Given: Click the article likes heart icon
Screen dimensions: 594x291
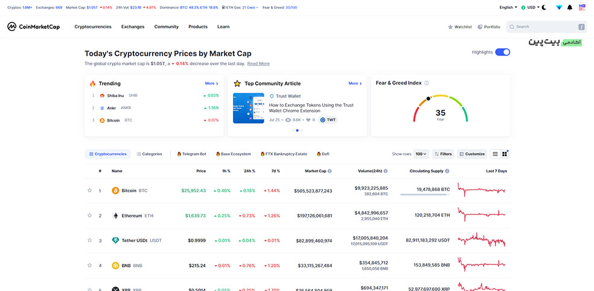Looking at the screenshot, I should click(x=308, y=120).
